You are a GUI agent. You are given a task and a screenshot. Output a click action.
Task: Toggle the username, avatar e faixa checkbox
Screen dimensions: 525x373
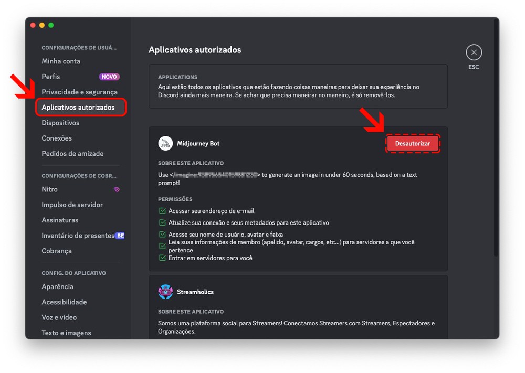click(x=162, y=235)
